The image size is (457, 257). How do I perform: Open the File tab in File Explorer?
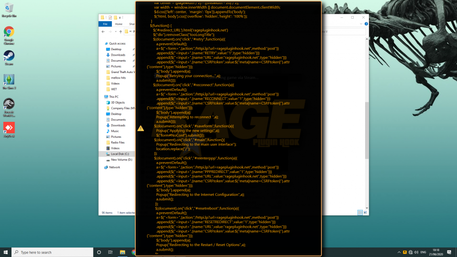105,24
